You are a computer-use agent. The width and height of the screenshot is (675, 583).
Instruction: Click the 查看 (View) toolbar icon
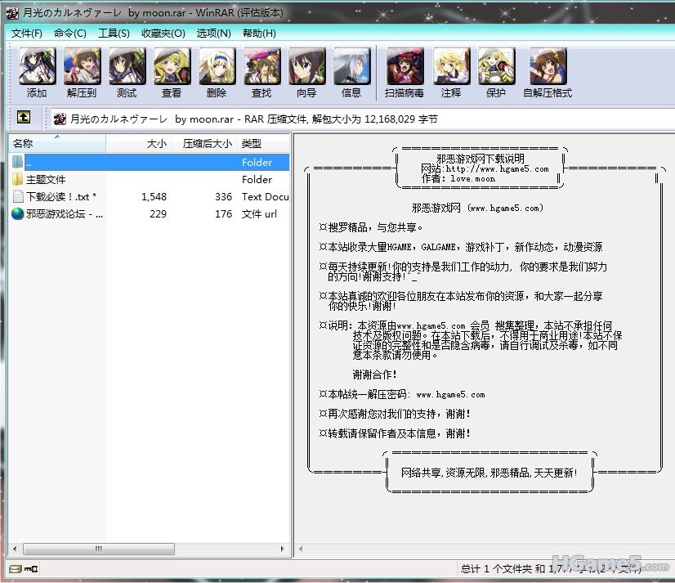pos(172,66)
